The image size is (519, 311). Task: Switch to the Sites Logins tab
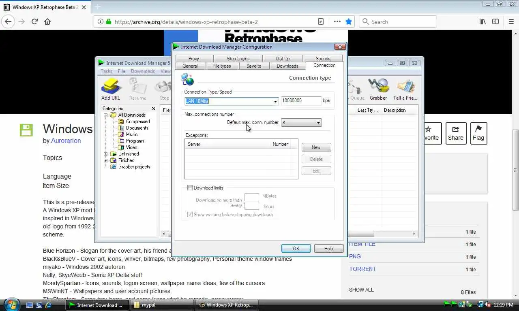pos(238,59)
